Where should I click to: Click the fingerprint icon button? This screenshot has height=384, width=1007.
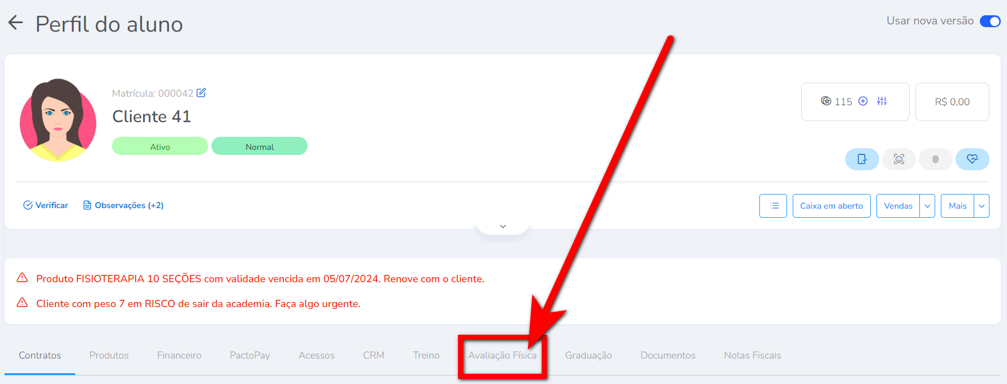pos(936,159)
